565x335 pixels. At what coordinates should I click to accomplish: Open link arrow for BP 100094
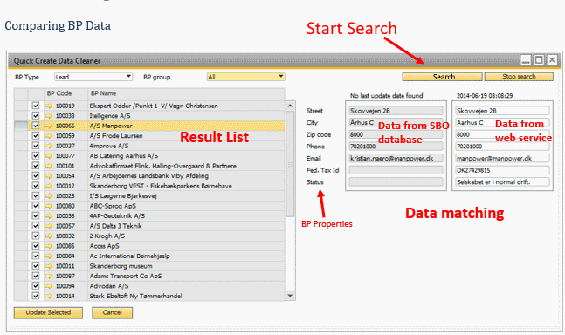pyautogui.click(x=49, y=286)
